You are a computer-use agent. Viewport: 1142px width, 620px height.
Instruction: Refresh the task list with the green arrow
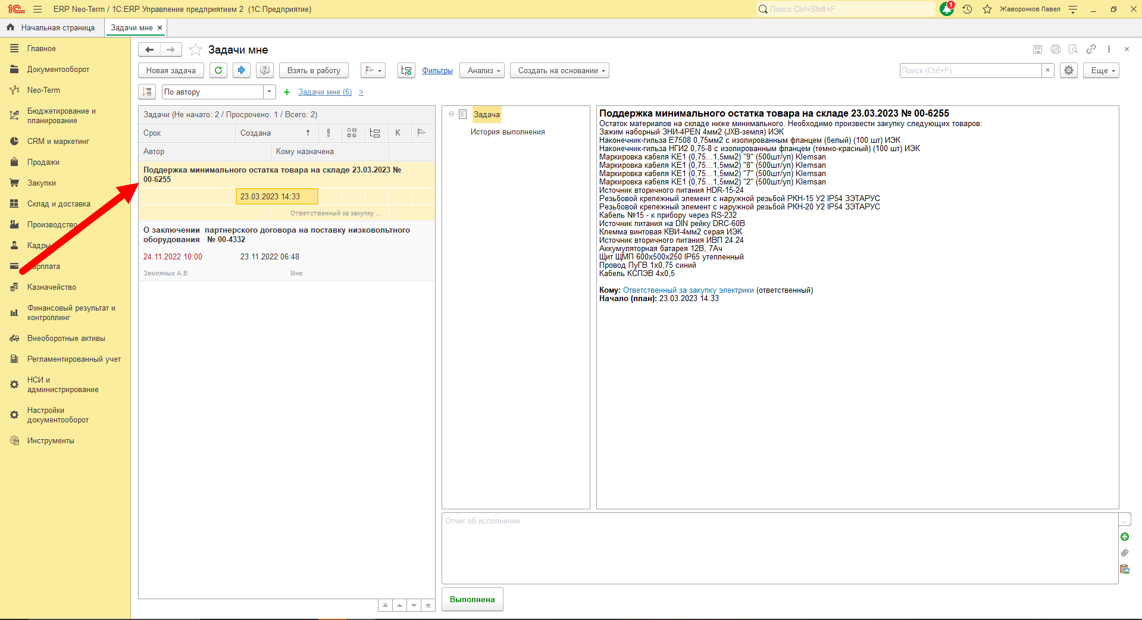coord(218,70)
